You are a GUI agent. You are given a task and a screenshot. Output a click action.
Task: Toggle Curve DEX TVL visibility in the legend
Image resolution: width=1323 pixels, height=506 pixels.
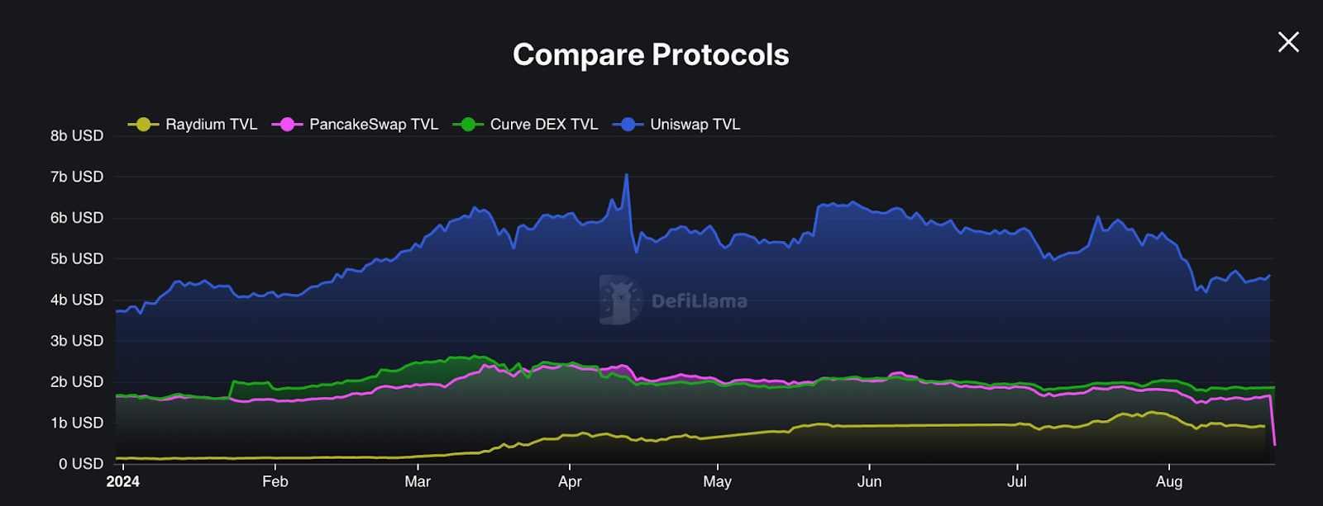543,124
